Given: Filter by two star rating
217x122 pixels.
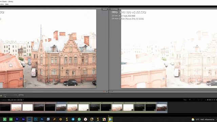Looking at the screenshot, I should click(210, 100).
